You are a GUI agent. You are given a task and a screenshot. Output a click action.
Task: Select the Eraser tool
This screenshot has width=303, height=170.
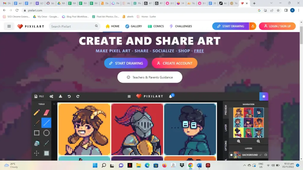click(46, 112)
